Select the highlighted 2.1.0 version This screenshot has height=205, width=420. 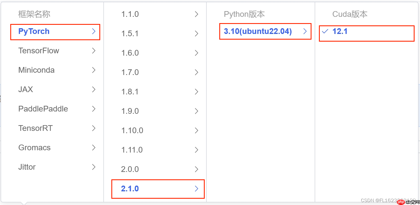pos(130,189)
